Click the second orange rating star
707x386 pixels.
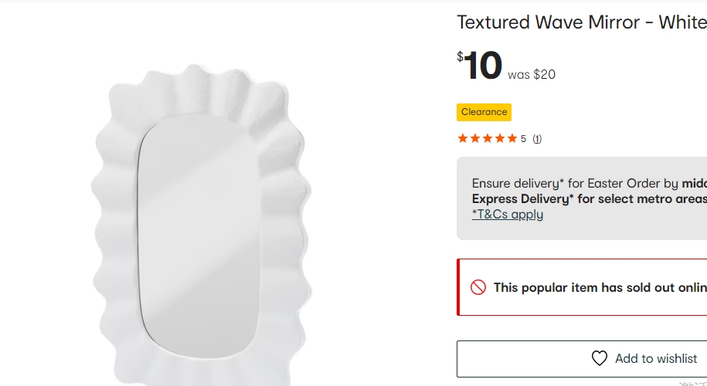[x=475, y=138]
